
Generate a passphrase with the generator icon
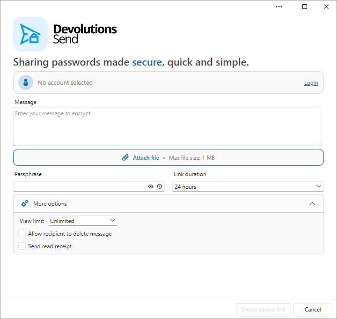point(160,186)
